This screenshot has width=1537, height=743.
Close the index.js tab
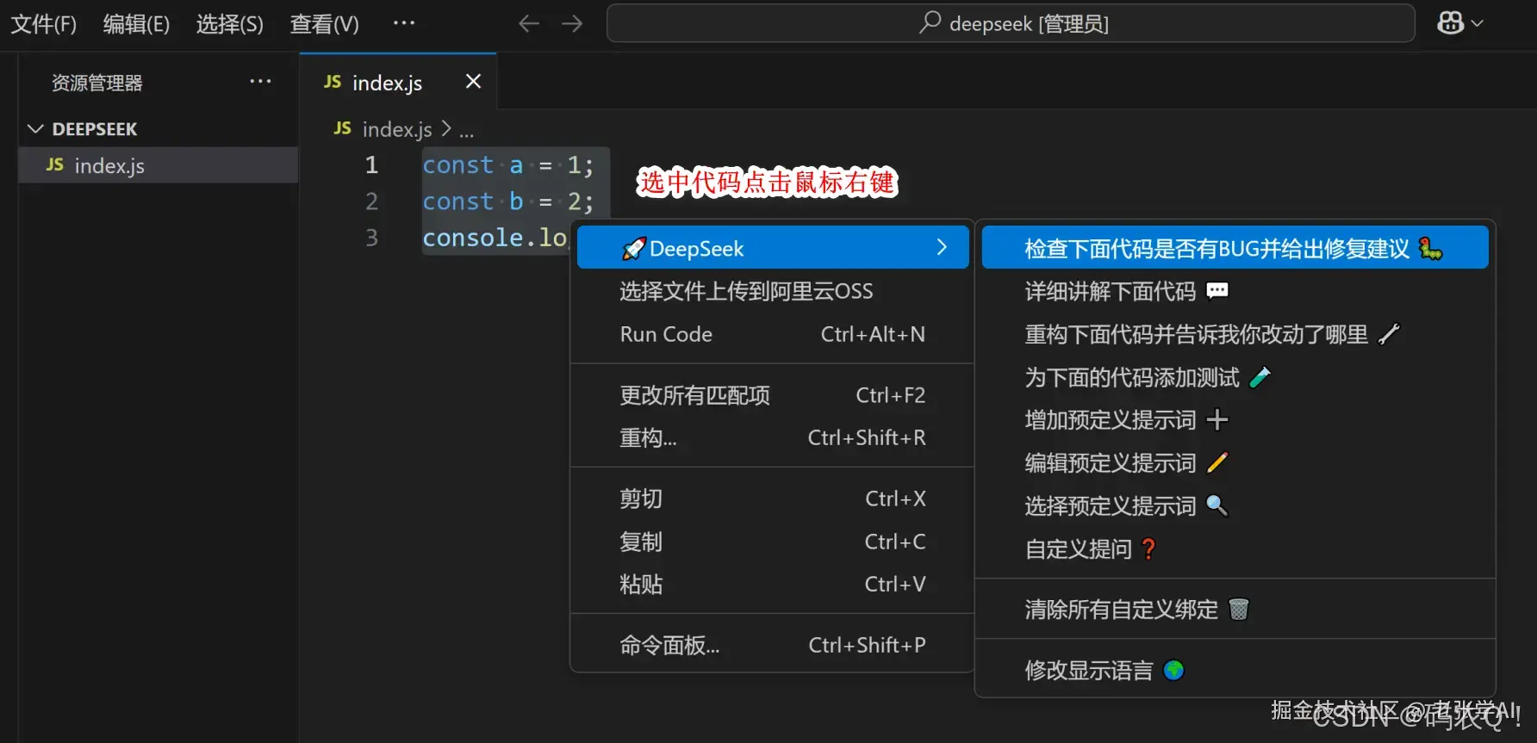click(x=473, y=82)
